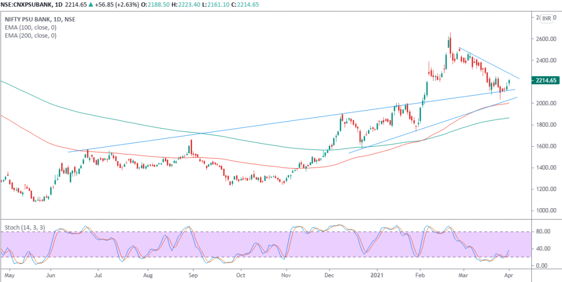Select the EMA (200, close, 0) legend
The width and height of the screenshot is (562, 282).
(30, 36)
